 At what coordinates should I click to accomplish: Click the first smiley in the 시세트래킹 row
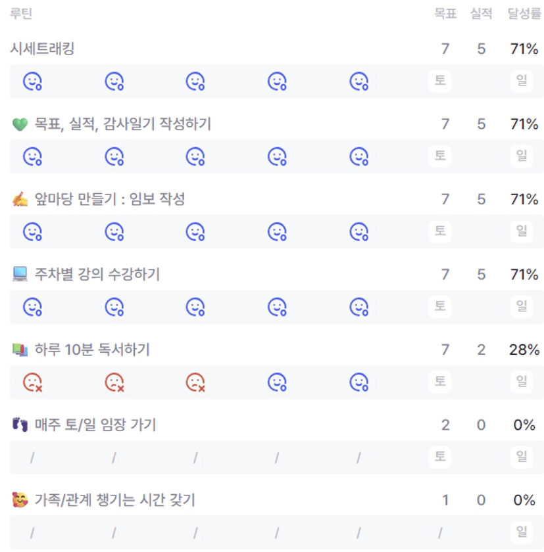pos(32,81)
